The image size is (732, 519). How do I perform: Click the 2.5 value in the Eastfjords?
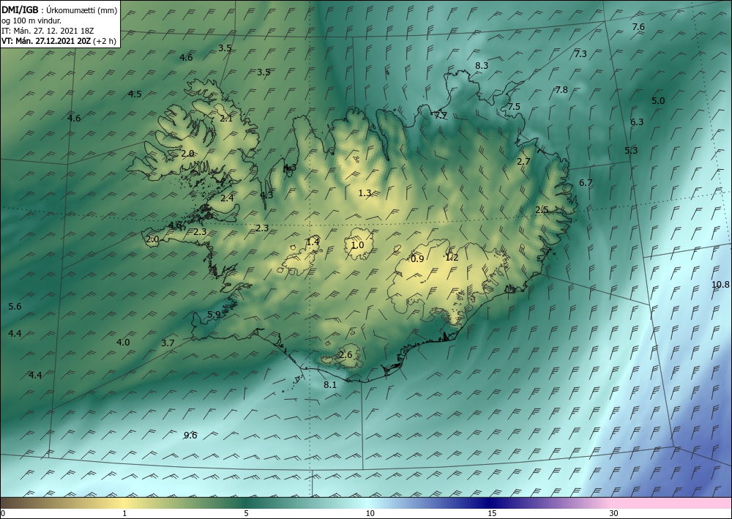(x=542, y=211)
